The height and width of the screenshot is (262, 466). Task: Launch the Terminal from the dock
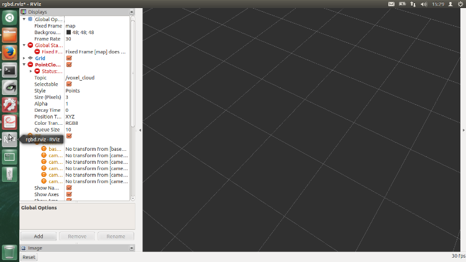click(x=9, y=70)
